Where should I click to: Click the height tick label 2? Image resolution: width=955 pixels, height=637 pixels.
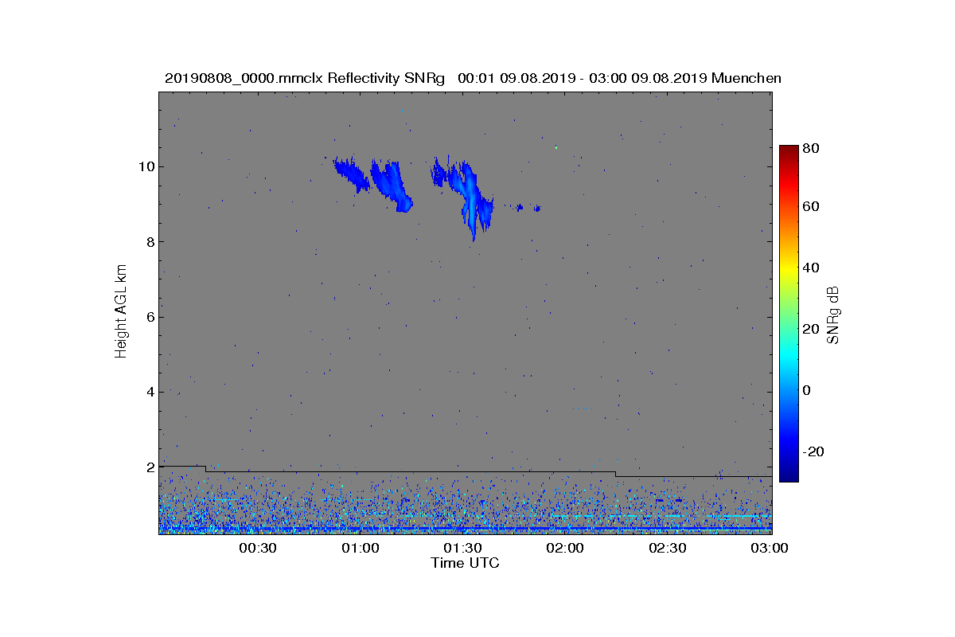(x=149, y=467)
